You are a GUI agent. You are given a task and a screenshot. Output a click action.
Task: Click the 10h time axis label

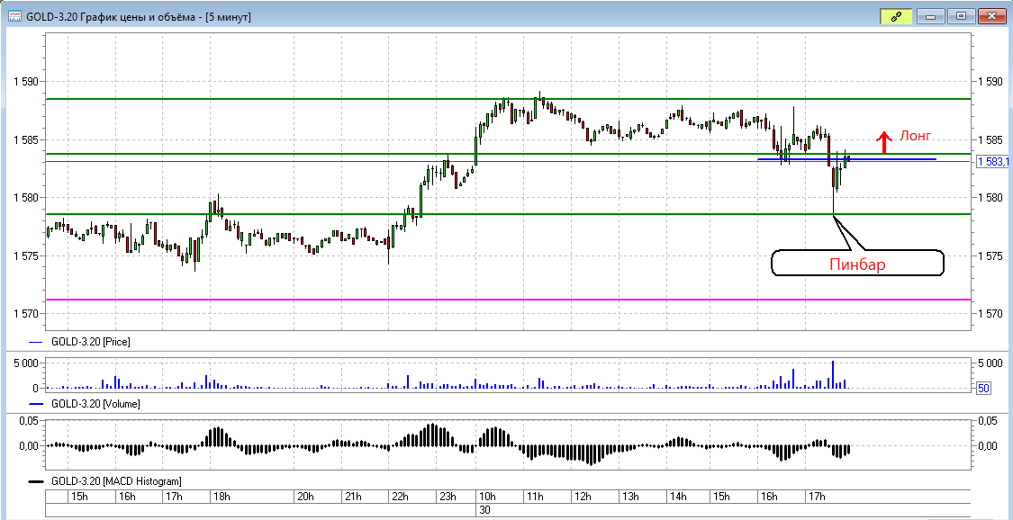tap(487, 497)
